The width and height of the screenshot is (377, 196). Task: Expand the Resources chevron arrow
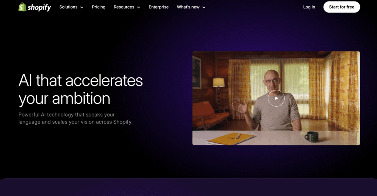pyautogui.click(x=138, y=7)
